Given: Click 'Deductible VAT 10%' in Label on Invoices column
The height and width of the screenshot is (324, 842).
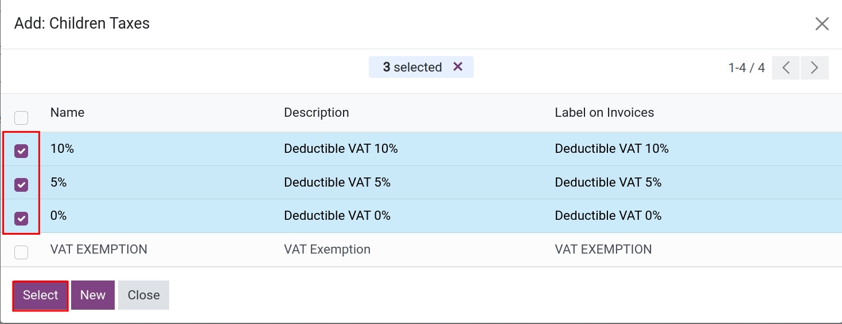Looking at the screenshot, I should [x=611, y=149].
